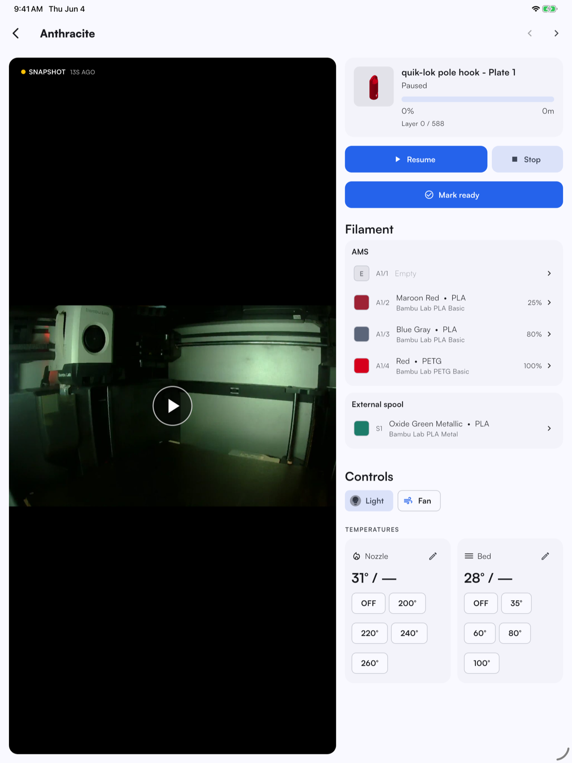Expand the Oxide Green Metallic row chevron
The image size is (572, 763).
pos(549,428)
